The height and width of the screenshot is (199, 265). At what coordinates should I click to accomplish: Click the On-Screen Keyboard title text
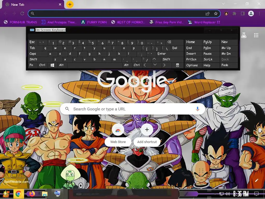coord(50,30)
